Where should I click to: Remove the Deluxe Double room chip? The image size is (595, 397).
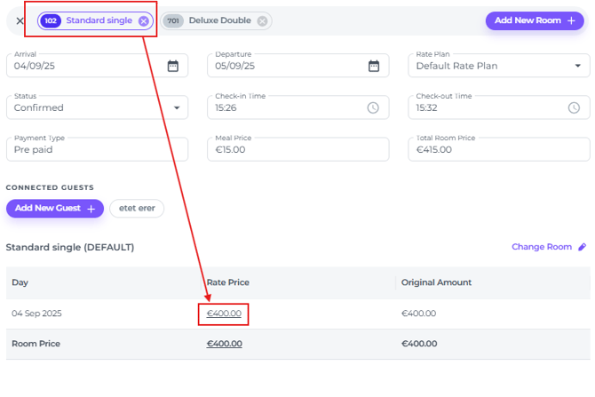pyautogui.click(x=262, y=20)
